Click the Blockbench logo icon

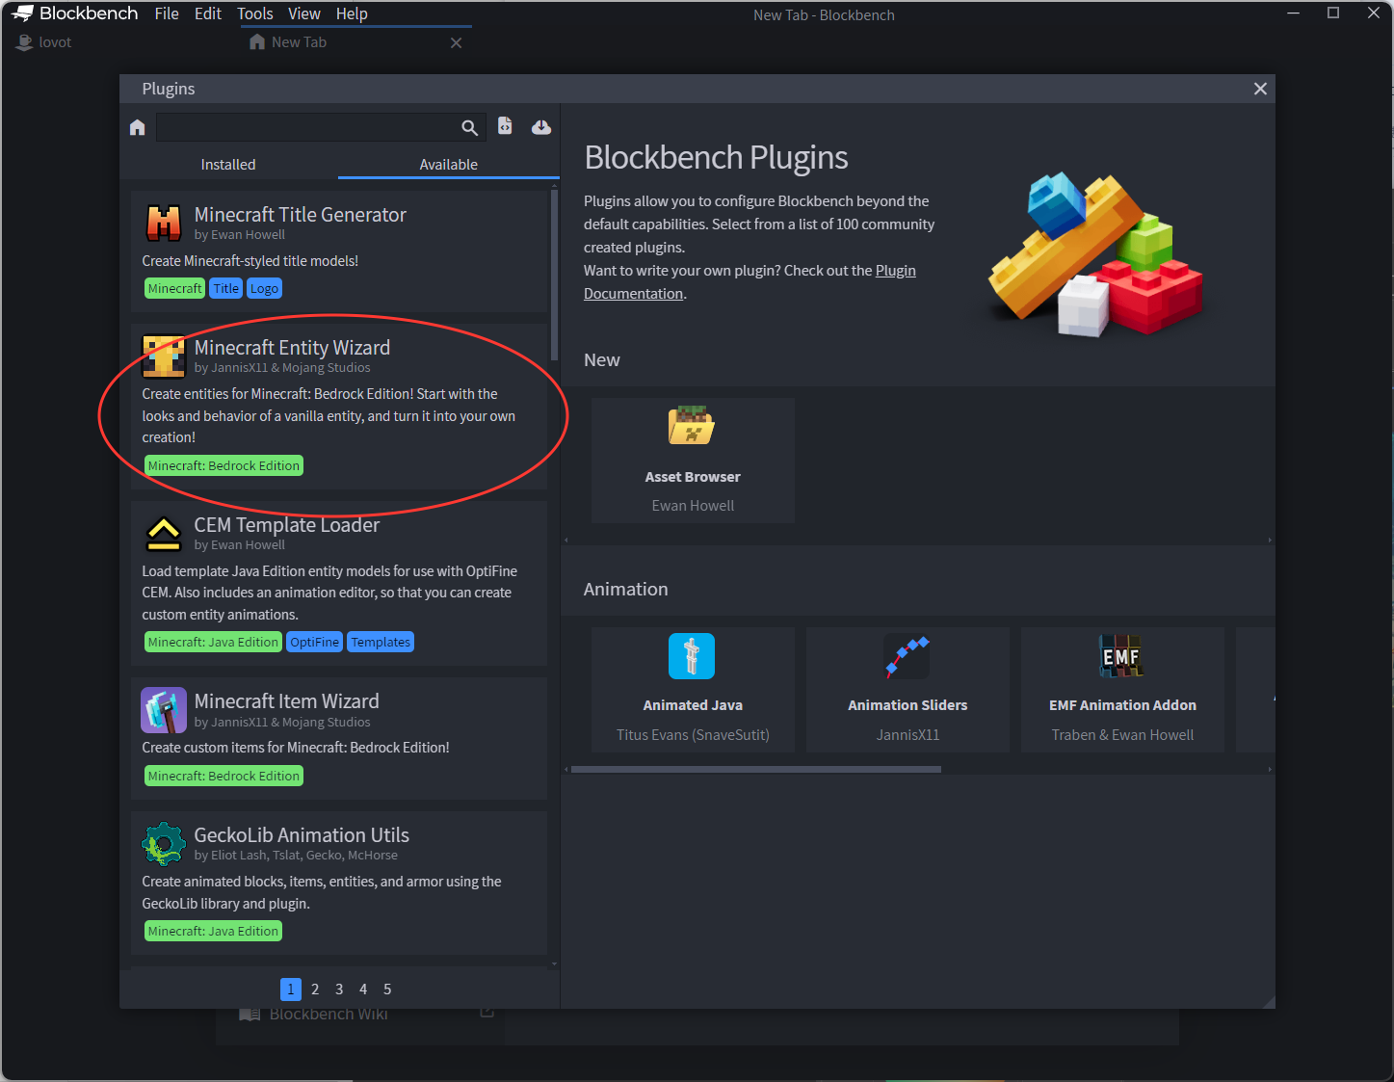[23, 13]
